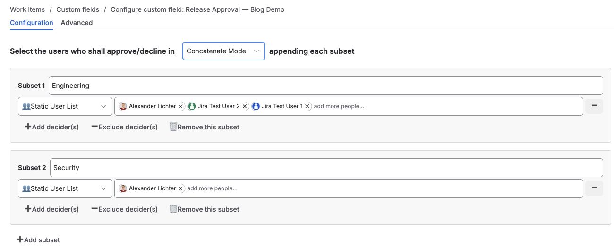
Task: Click the Subset 2 label
Action: coord(32,168)
